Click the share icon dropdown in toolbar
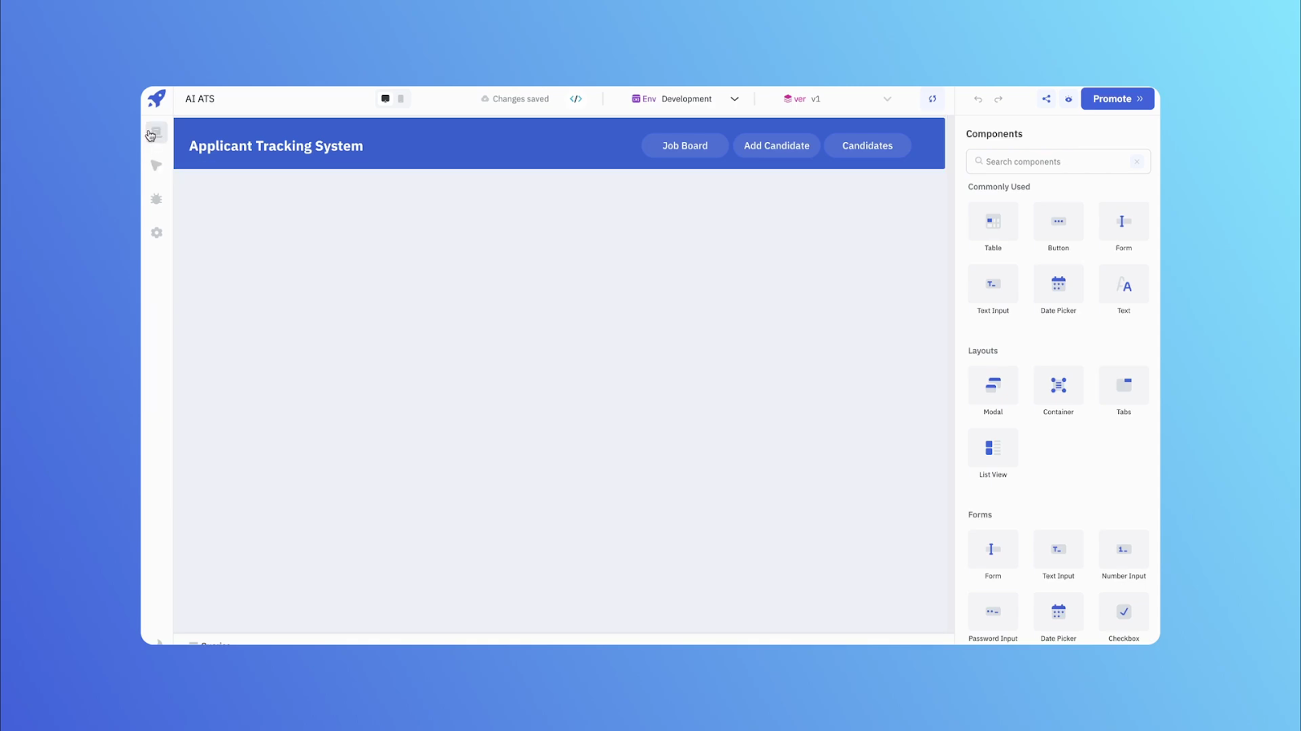Viewport: 1301px width, 731px height. [1046, 98]
